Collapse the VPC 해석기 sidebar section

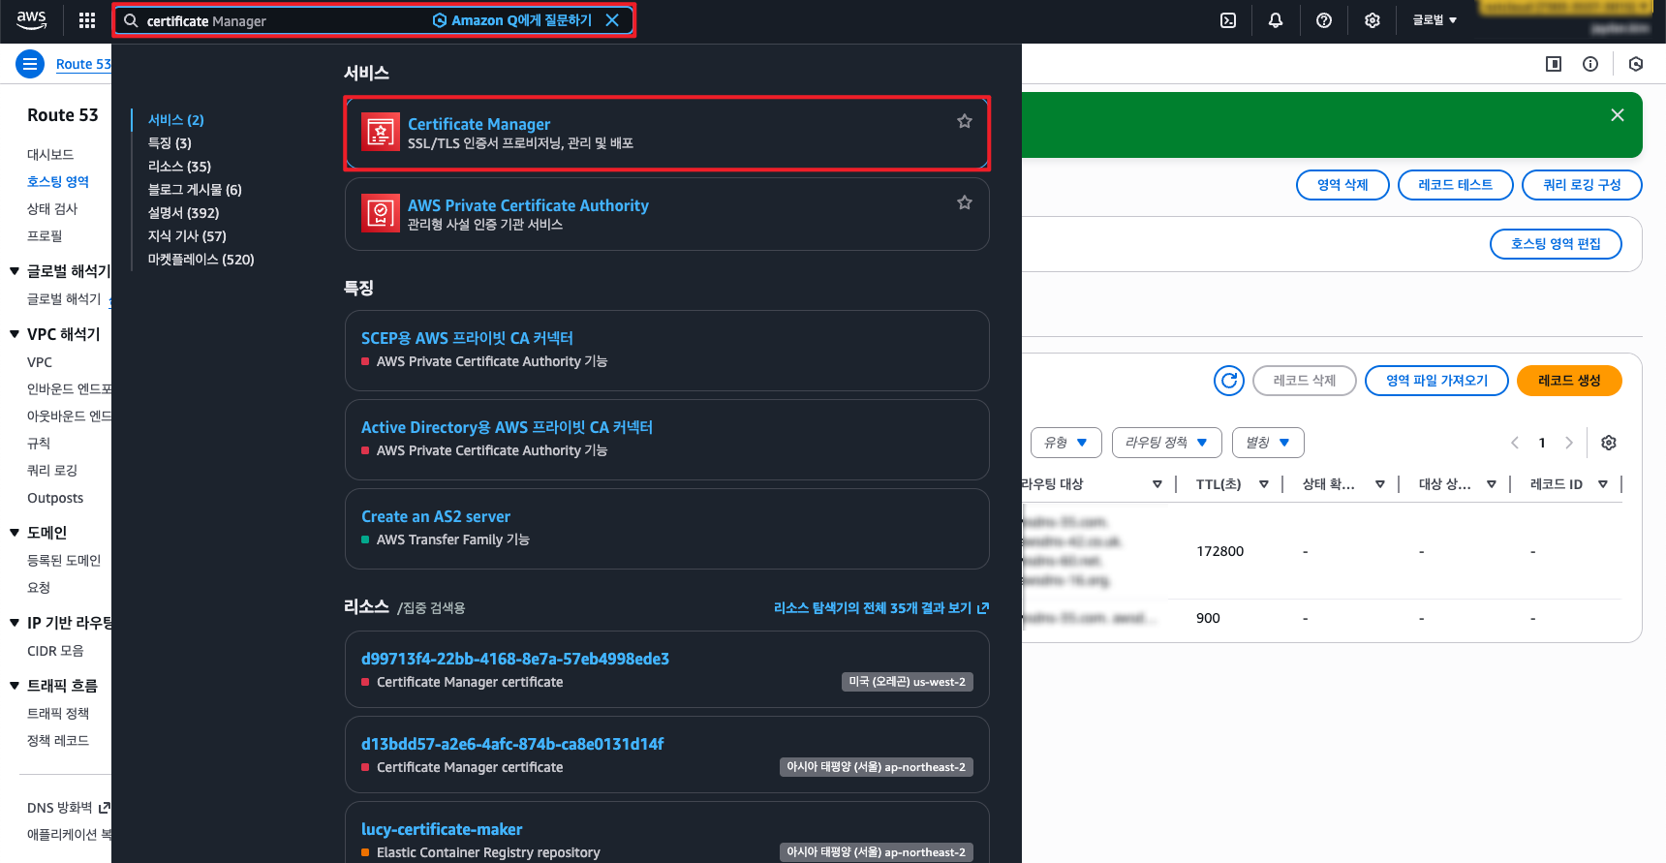point(15,334)
